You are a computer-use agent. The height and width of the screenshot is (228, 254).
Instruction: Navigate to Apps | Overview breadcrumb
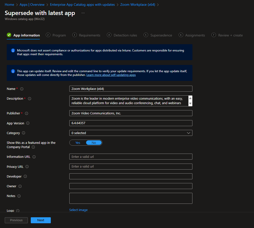coord(32,4)
